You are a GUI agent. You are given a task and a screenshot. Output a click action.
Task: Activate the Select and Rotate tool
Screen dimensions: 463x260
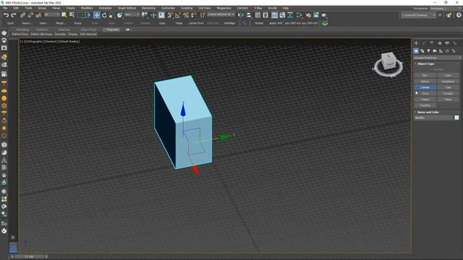tap(104, 15)
